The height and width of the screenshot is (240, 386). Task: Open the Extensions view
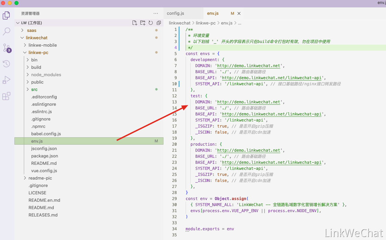point(6,96)
